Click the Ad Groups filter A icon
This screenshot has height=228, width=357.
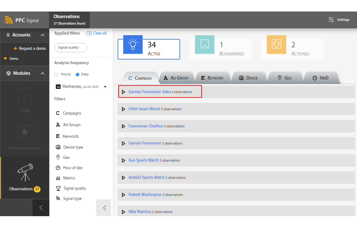(x=58, y=125)
